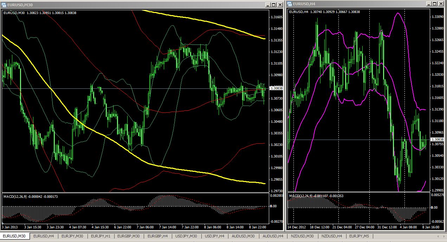Click the EURUSD,H4 window chart icon
This screenshot has height=242, width=447.
290,4
